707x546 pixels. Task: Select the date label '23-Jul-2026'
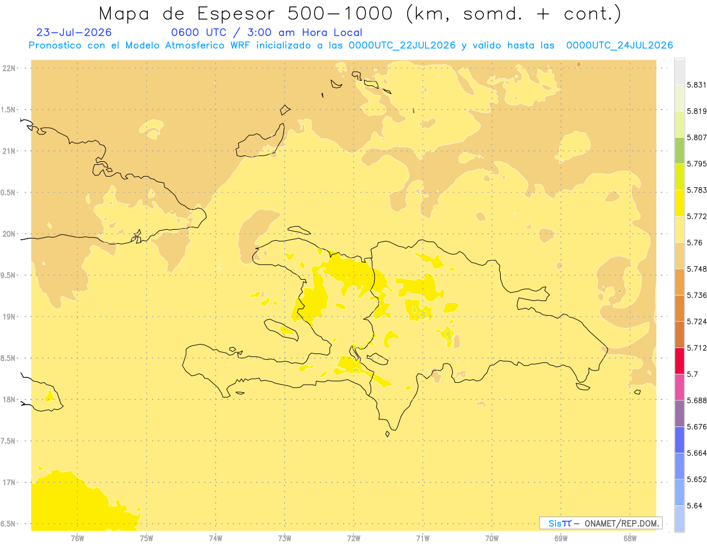[74, 32]
